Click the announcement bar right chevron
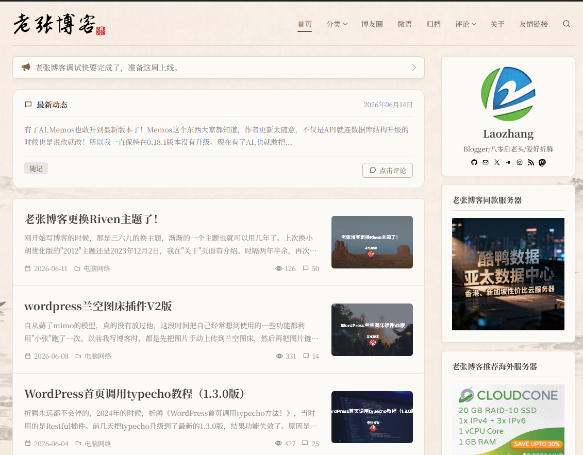This screenshot has width=583, height=455. click(414, 68)
